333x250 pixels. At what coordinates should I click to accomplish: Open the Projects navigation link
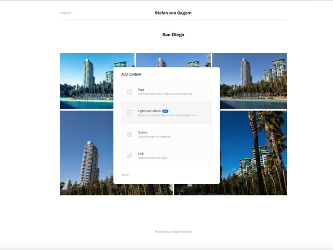click(65, 13)
